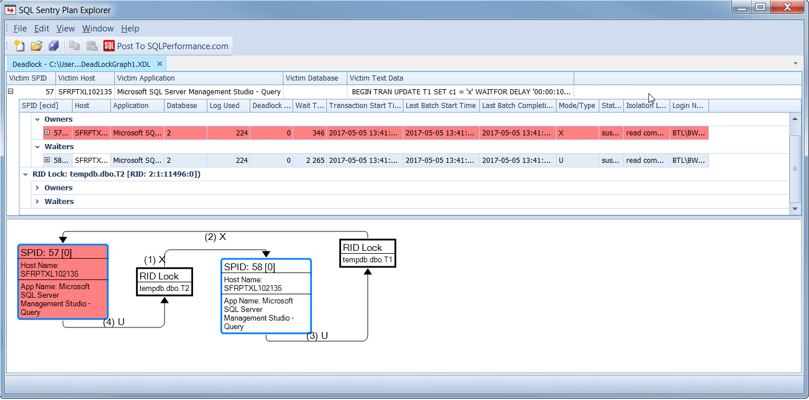Collapse the victim SPID 57 row
Screen dimensions: 809x400
click(x=11, y=91)
